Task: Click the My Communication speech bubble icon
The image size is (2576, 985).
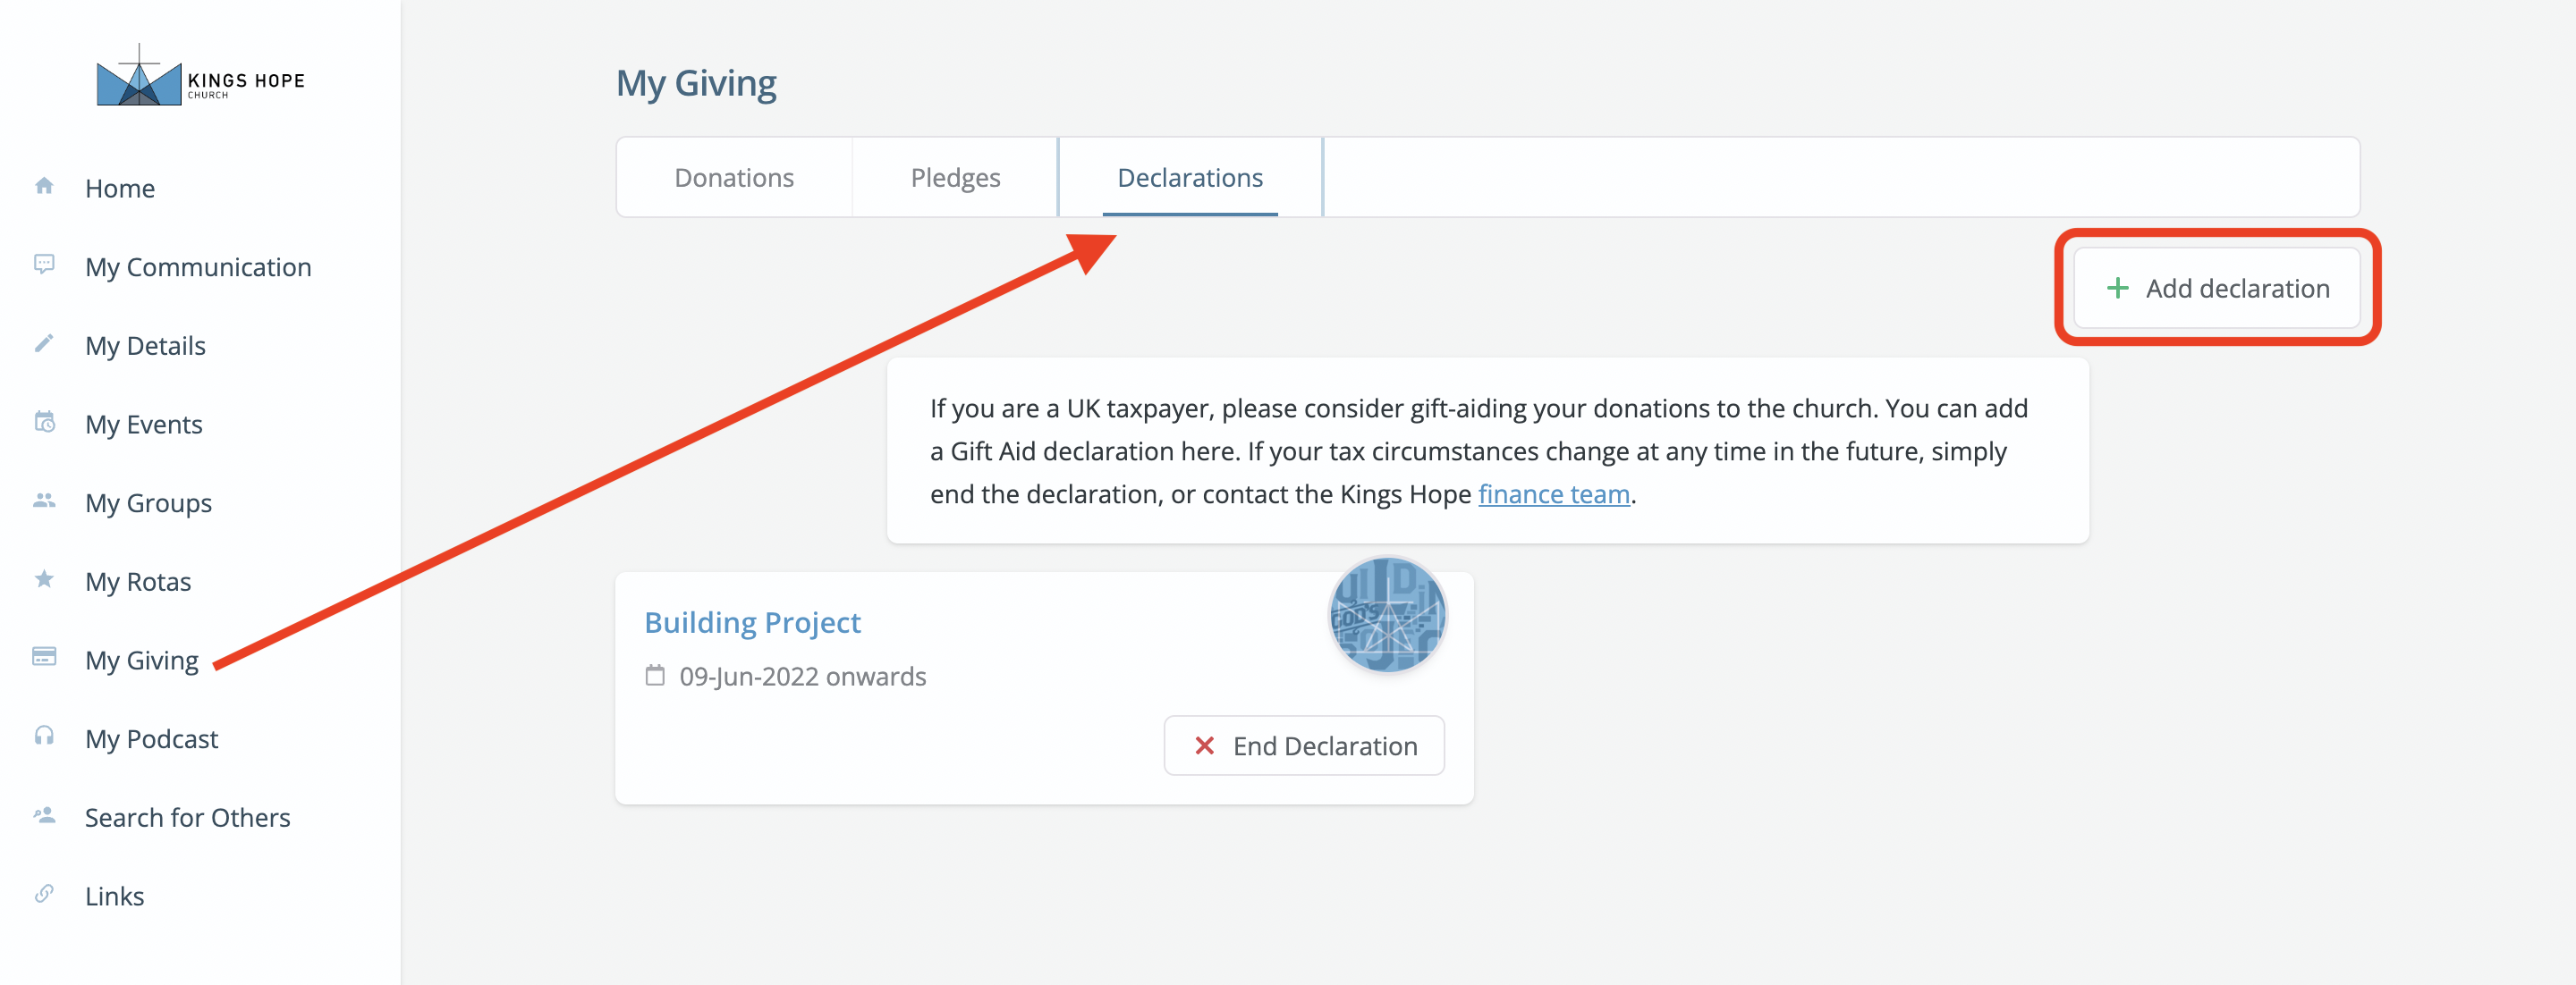Action: click(x=44, y=265)
